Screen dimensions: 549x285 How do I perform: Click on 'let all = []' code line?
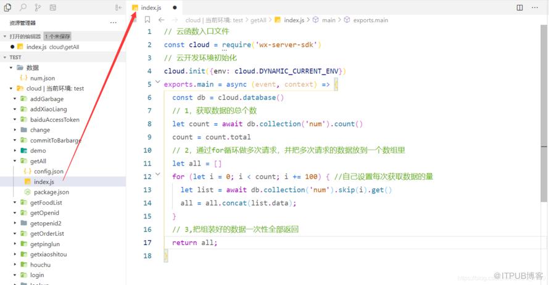[197, 164]
